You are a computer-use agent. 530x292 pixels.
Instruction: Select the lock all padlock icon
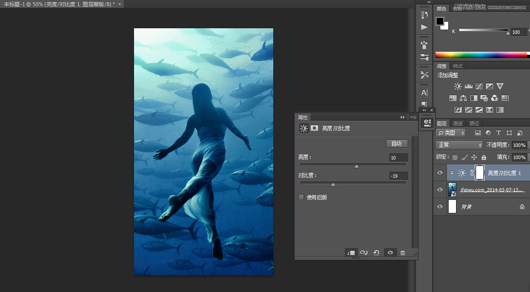(483, 157)
